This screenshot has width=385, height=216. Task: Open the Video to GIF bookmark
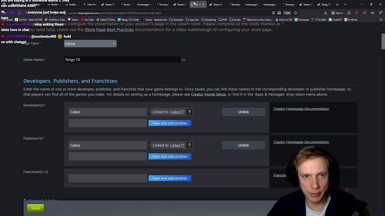click(x=283, y=20)
